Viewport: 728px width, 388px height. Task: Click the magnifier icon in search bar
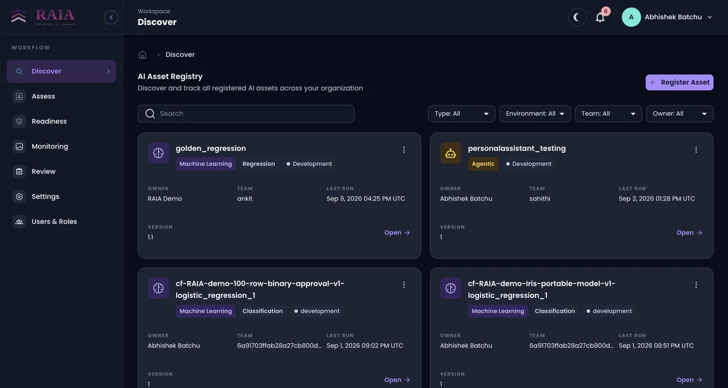point(150,114)
